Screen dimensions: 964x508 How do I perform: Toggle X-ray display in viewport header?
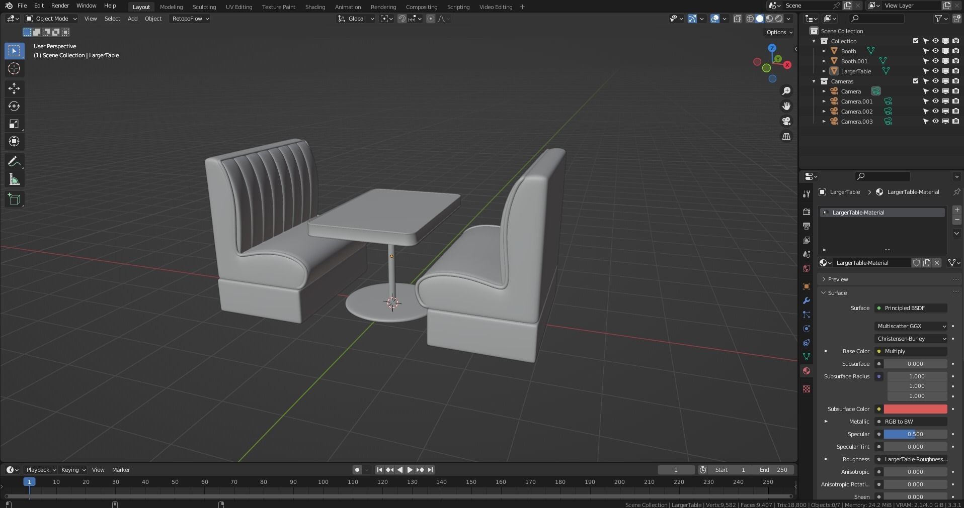coord(737,19)
